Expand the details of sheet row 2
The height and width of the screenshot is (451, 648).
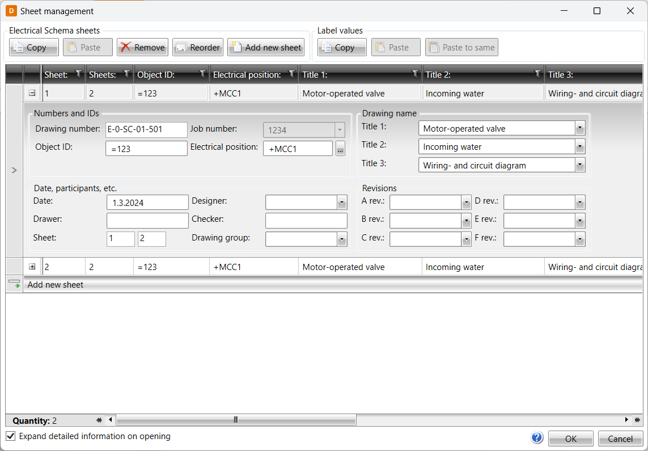pyautogui.click(x=32, y=267)
